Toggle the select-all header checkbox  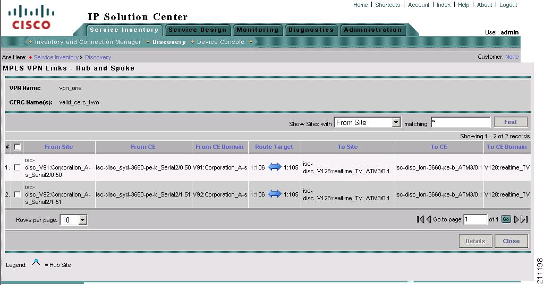click(17, 147)
